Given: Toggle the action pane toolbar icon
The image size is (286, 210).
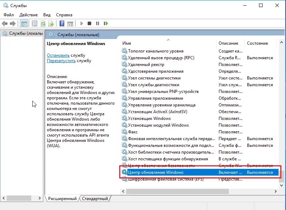Looking at the screenshot, I should click(x=70, y=23).
